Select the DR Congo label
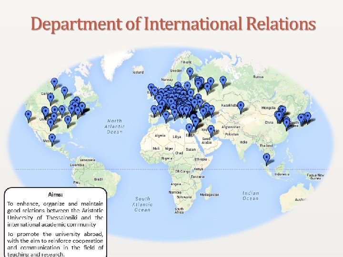This screenshot has width=343, height=257. [182, 171]
